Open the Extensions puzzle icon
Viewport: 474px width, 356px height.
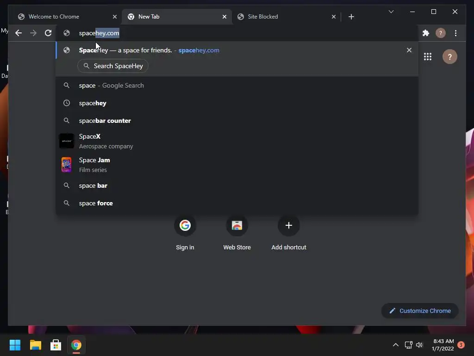point(426,33)
